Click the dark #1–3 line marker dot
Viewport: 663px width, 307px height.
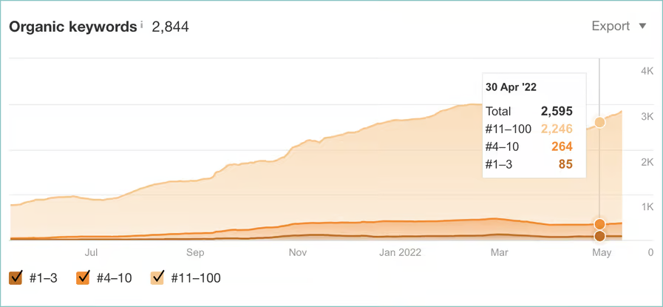click(x=599, y=236)
